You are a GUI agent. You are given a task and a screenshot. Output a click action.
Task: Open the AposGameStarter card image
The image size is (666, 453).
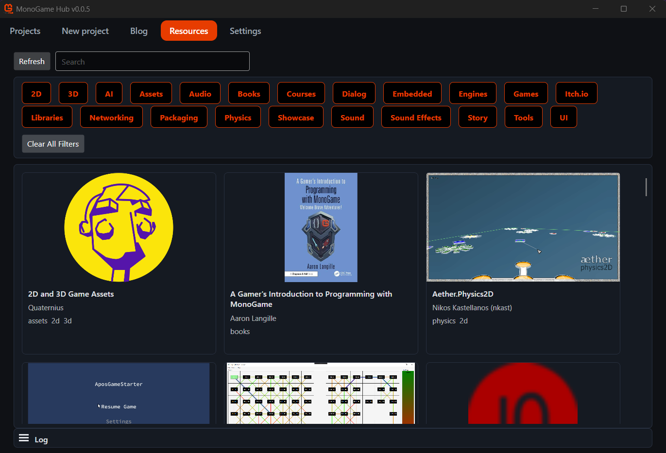tap(119, 393)
